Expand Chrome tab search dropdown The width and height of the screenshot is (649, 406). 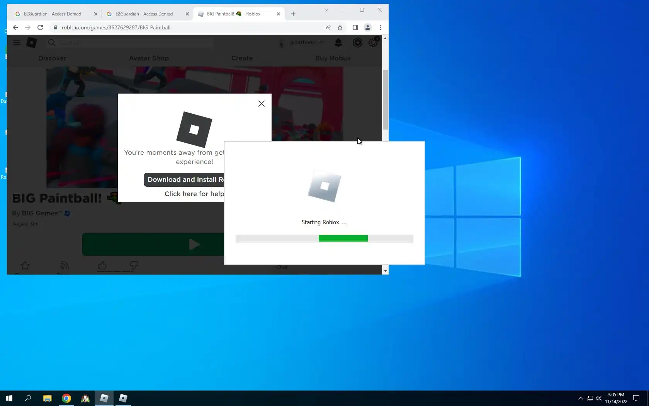pos(326,10)
